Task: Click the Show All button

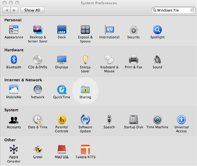Action: (32, 10)
